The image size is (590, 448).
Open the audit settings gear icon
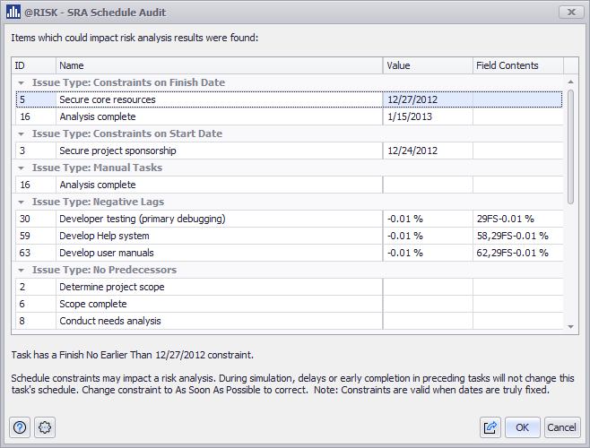[45, 427]
